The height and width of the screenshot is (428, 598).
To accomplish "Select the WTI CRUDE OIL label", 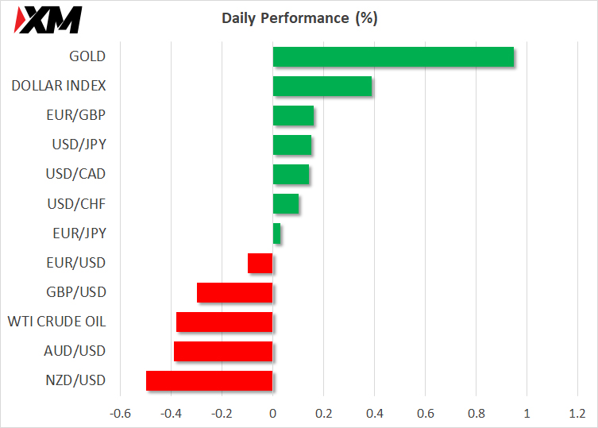I will (56, 322).
